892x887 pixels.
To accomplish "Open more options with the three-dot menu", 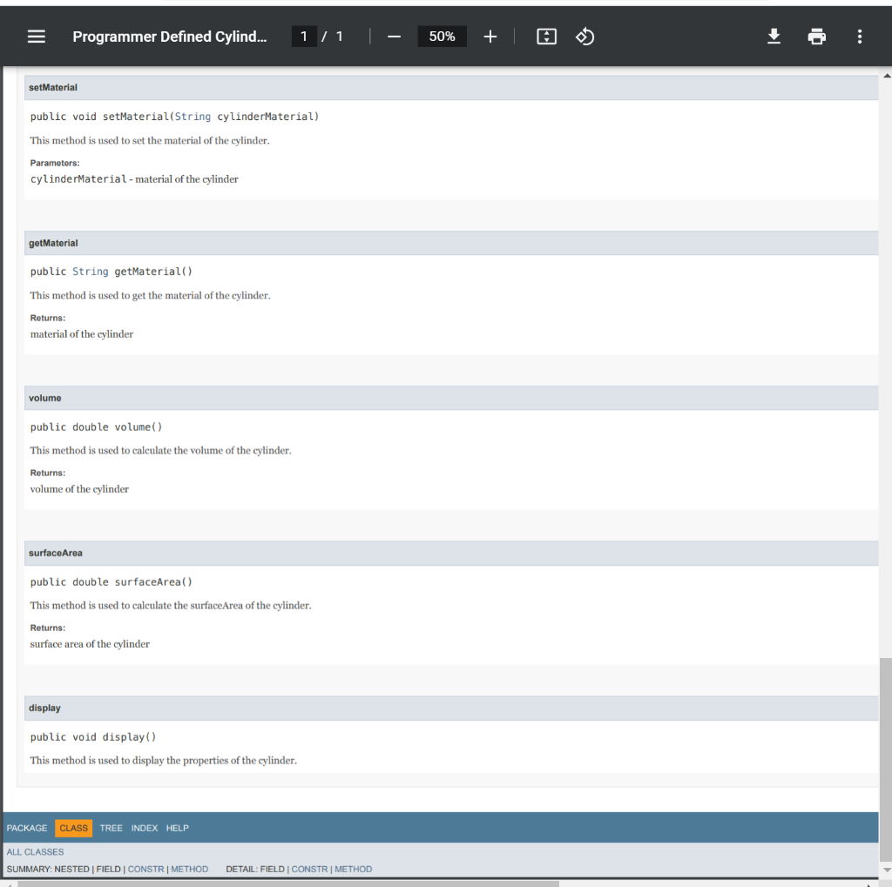I will [x=859, y=36].
